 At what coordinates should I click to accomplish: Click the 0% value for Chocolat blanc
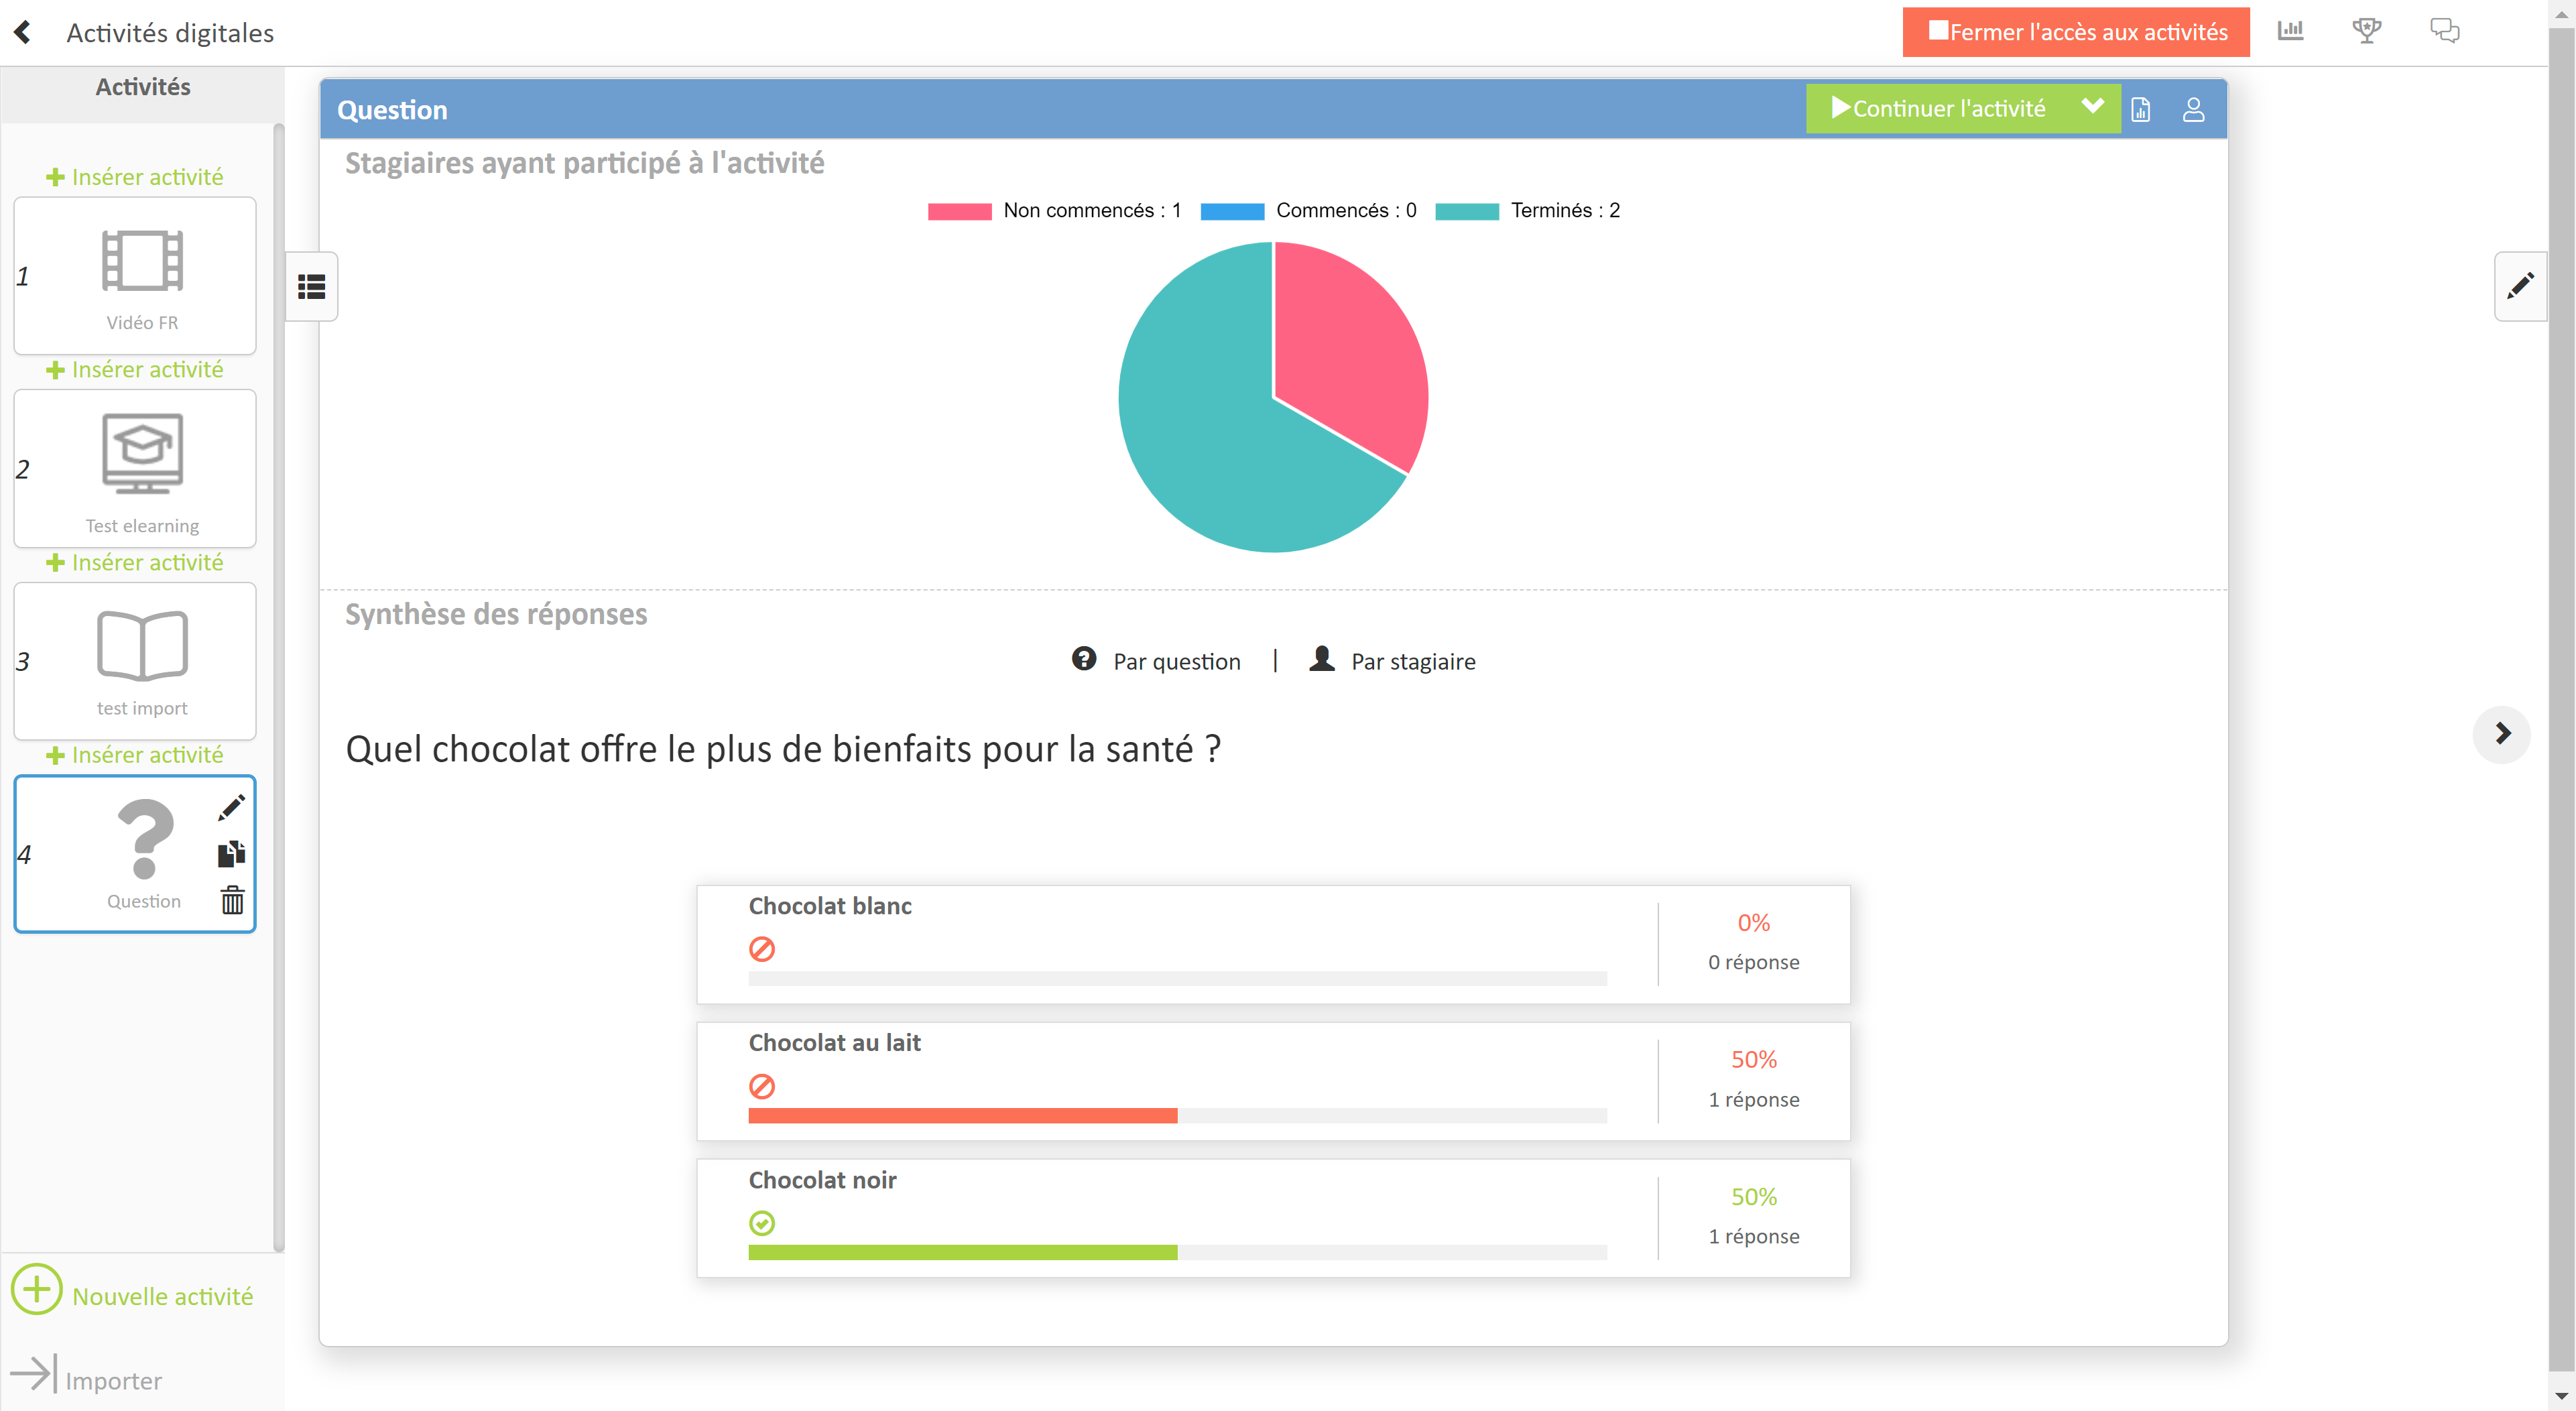pos(1753,923)
